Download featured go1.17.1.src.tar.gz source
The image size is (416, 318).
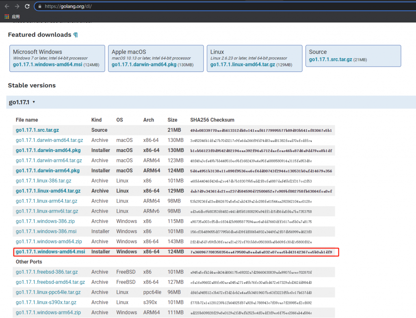tap(330, 60)
